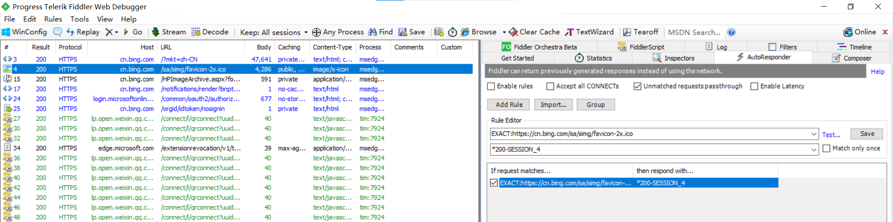Open the File menu
This screenshot has height=222, width=893.
10,19
